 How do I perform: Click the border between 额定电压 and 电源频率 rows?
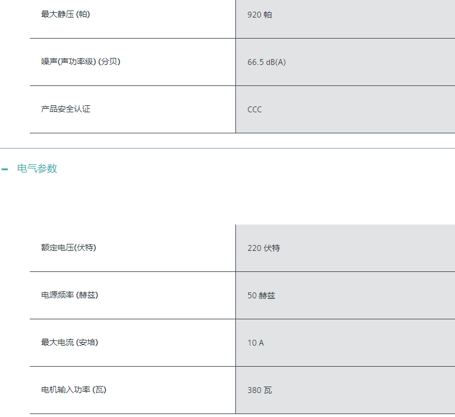242,272
